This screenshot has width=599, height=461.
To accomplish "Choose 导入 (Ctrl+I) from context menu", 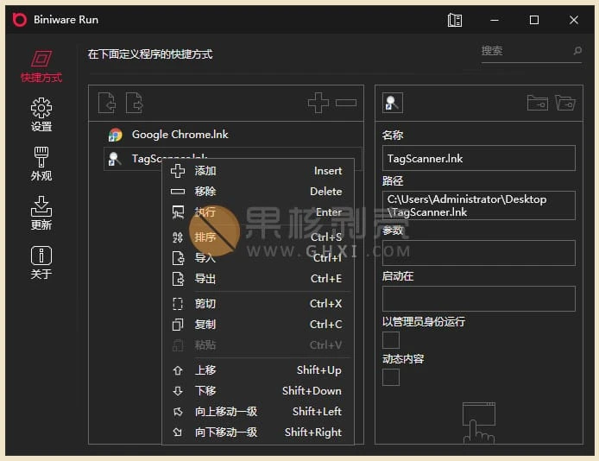I will click(258, 258).
